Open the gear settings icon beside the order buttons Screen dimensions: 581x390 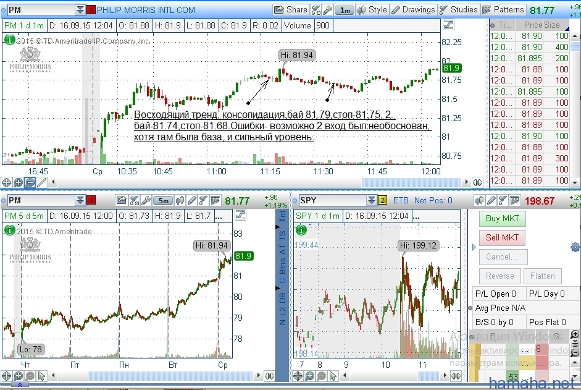coord(575,247)
